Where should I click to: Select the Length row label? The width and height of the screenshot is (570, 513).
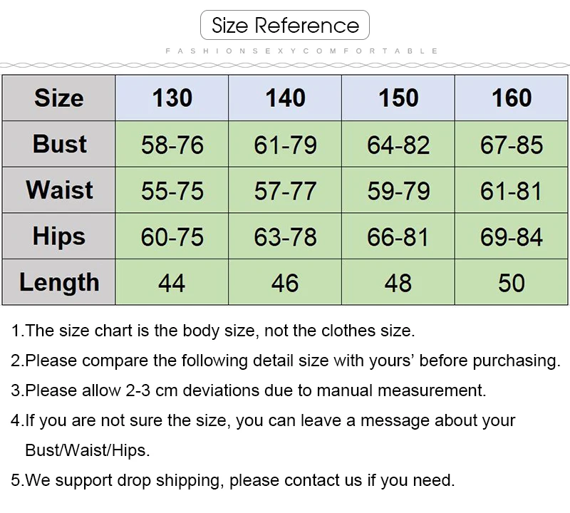tap(58, 282)
